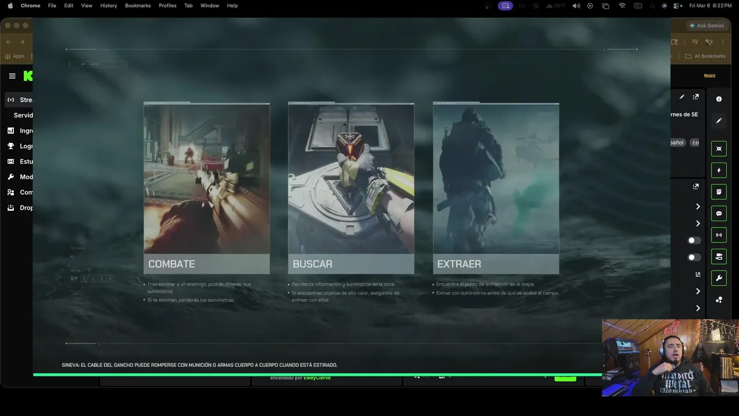Open the Stream section in Kick sidebar

point(20,100)
